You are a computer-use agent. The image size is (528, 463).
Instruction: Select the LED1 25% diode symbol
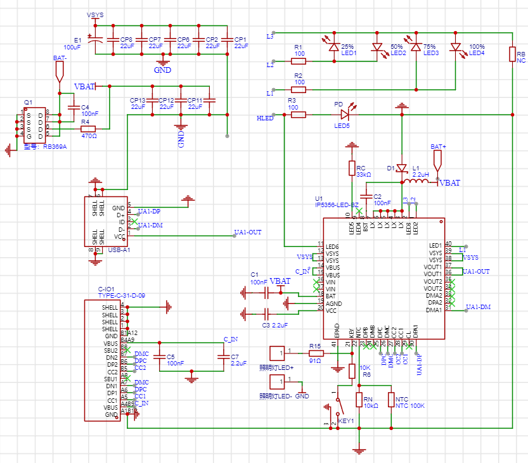pos(333,47)
